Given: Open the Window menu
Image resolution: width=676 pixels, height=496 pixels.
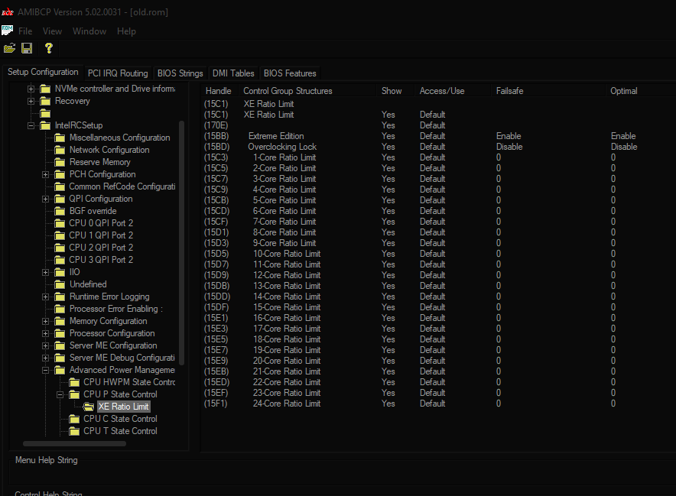Looking at the screenshot, I should (x=89, y=31).
